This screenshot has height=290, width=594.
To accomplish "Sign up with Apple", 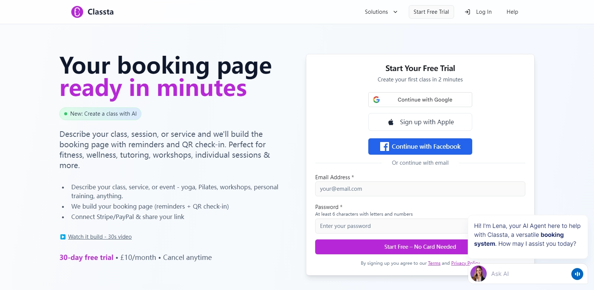I will click(x=427, y=122).
